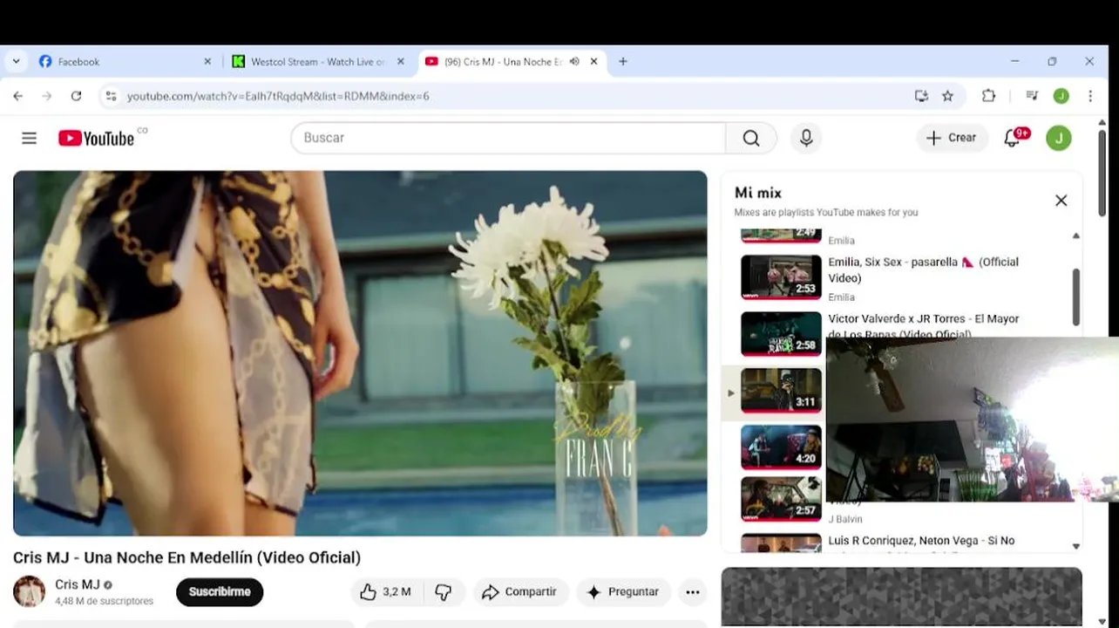Mute the tab via speaker icon on Cris MJ tab
Viewport: 1119px width, 628px height.
(574, 62)
